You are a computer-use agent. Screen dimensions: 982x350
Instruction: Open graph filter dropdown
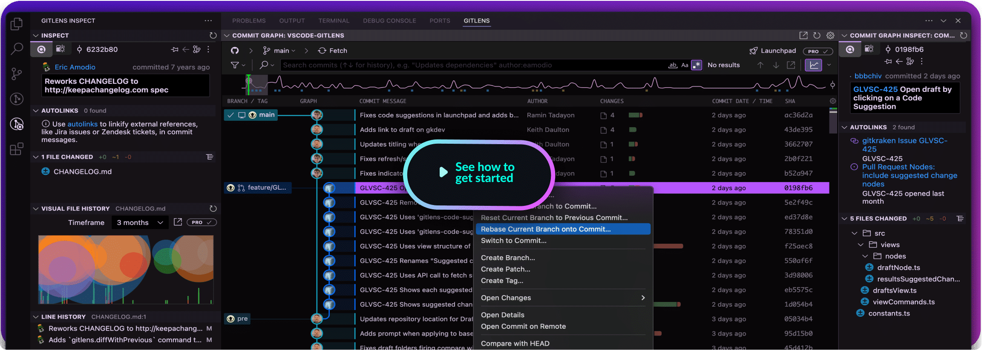tap(238, 65)
